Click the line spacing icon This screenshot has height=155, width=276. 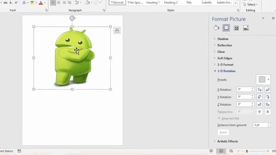(77, 3)
